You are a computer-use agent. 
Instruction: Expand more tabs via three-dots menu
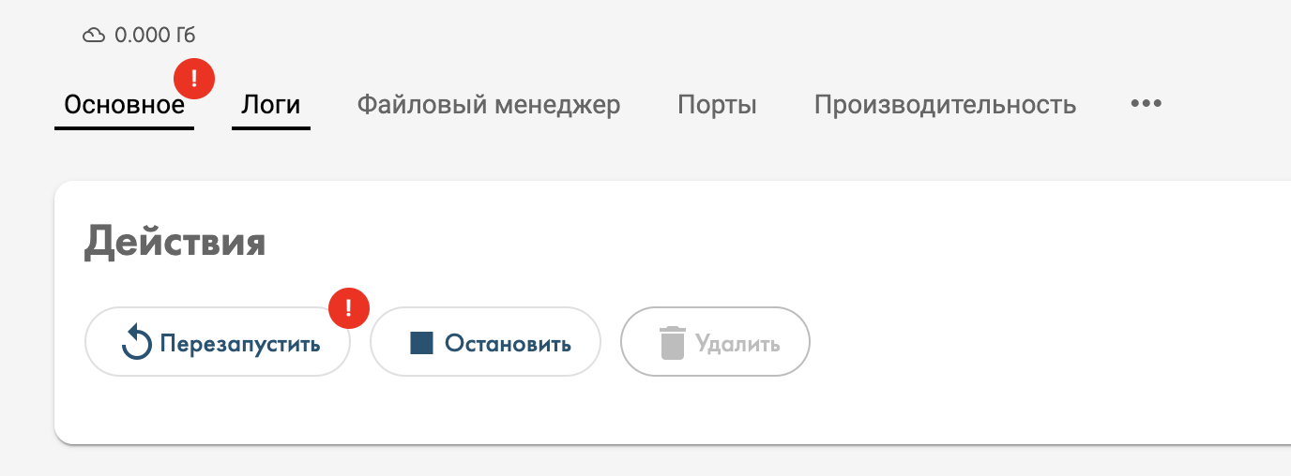1146,103
